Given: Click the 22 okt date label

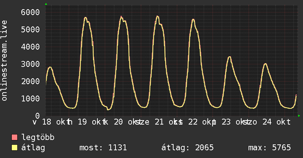Looking at the screenshot, I should (200, 122).
